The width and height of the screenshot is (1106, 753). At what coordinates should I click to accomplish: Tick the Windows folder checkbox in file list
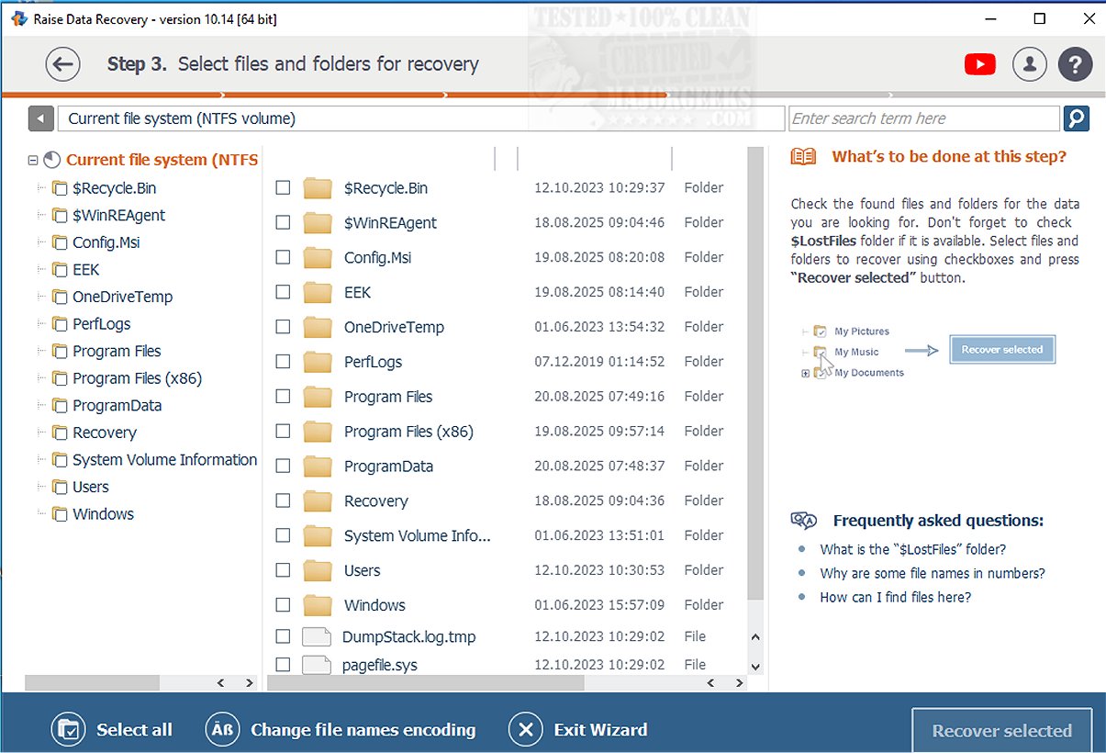(283, 605)
